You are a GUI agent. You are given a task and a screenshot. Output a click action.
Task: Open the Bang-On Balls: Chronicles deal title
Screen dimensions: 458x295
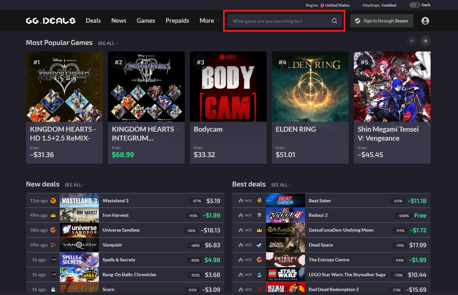tap(129, 275)
